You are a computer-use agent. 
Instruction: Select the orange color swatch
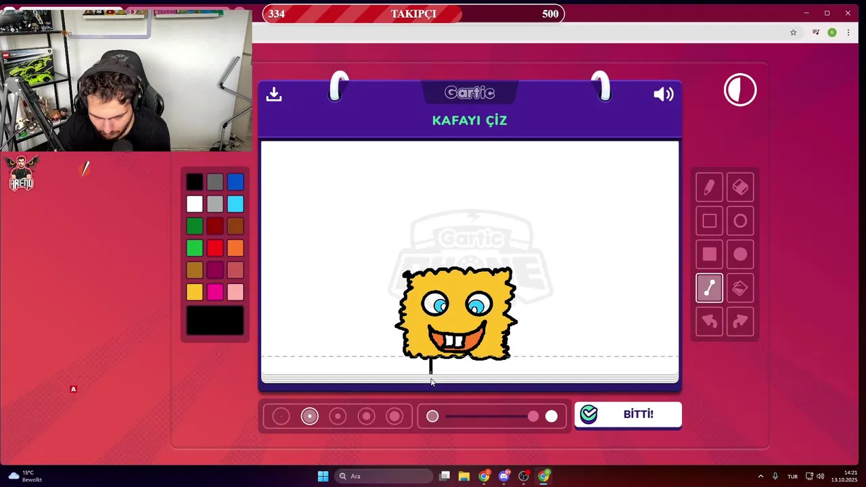[235, 248]
